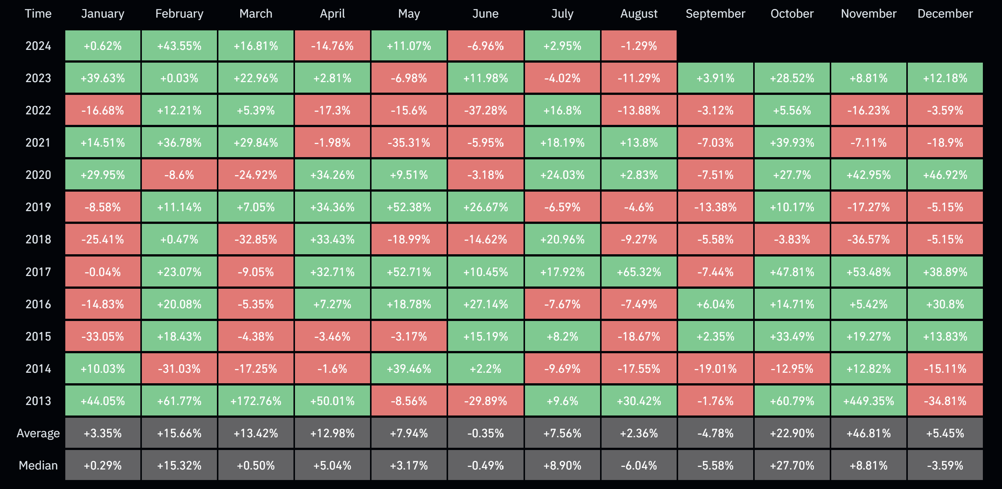Click the October average cell showing +22.90%
Screen dimensions: 1002x489
(x=792, y=433)
